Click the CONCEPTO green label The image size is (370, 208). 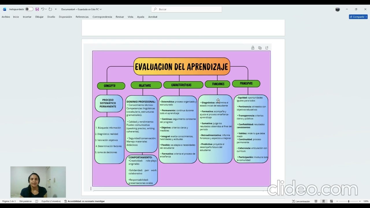pos(111,86)
